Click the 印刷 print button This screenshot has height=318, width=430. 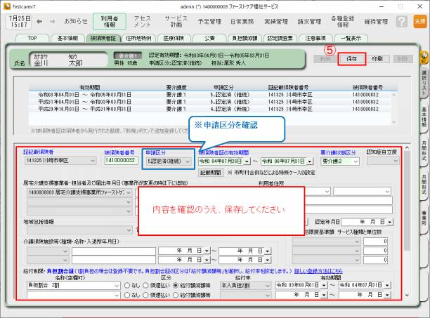[377, 59]
